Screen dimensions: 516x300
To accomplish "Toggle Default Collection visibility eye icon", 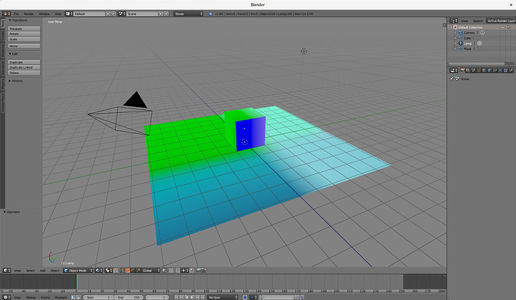I will 503,28.
